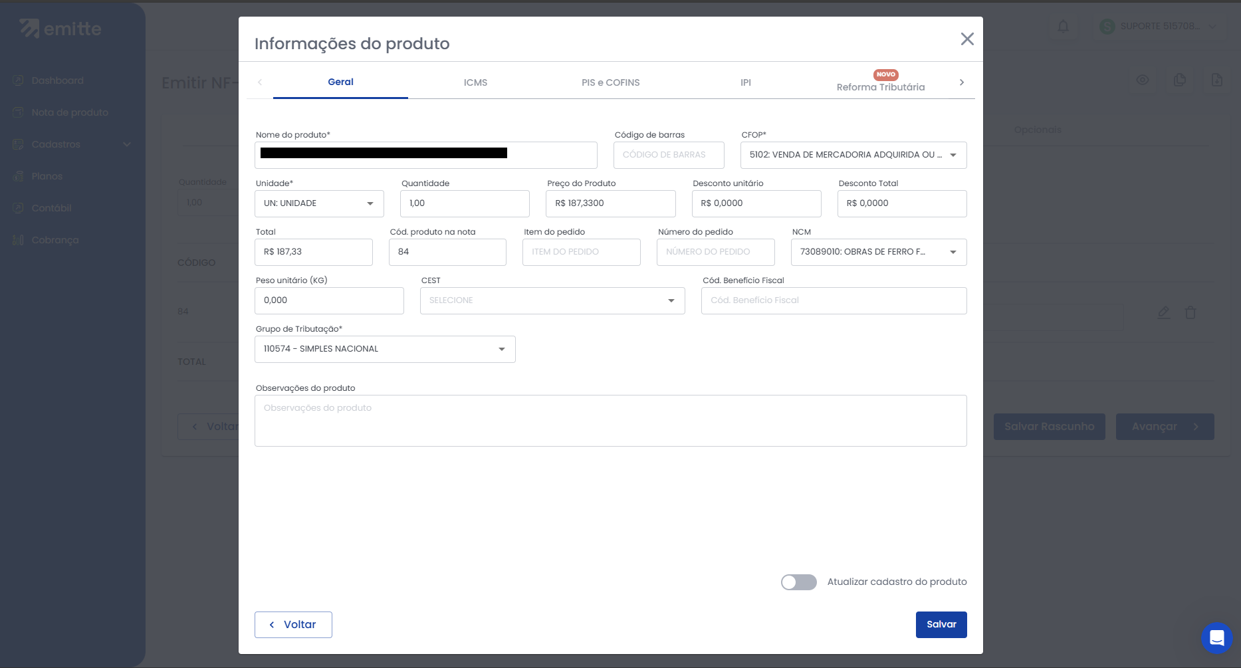Expand the Unidade dropdown
Image resolution: width=1241 pixels, height=668 pixels.
tap(319, 203)
